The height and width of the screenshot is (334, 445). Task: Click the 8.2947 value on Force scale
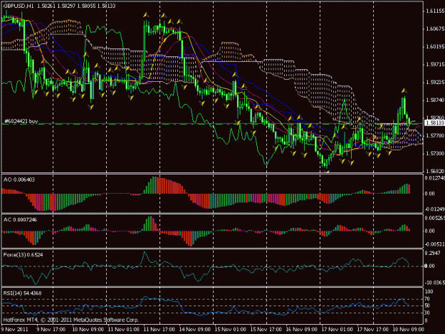click(432, 253)
